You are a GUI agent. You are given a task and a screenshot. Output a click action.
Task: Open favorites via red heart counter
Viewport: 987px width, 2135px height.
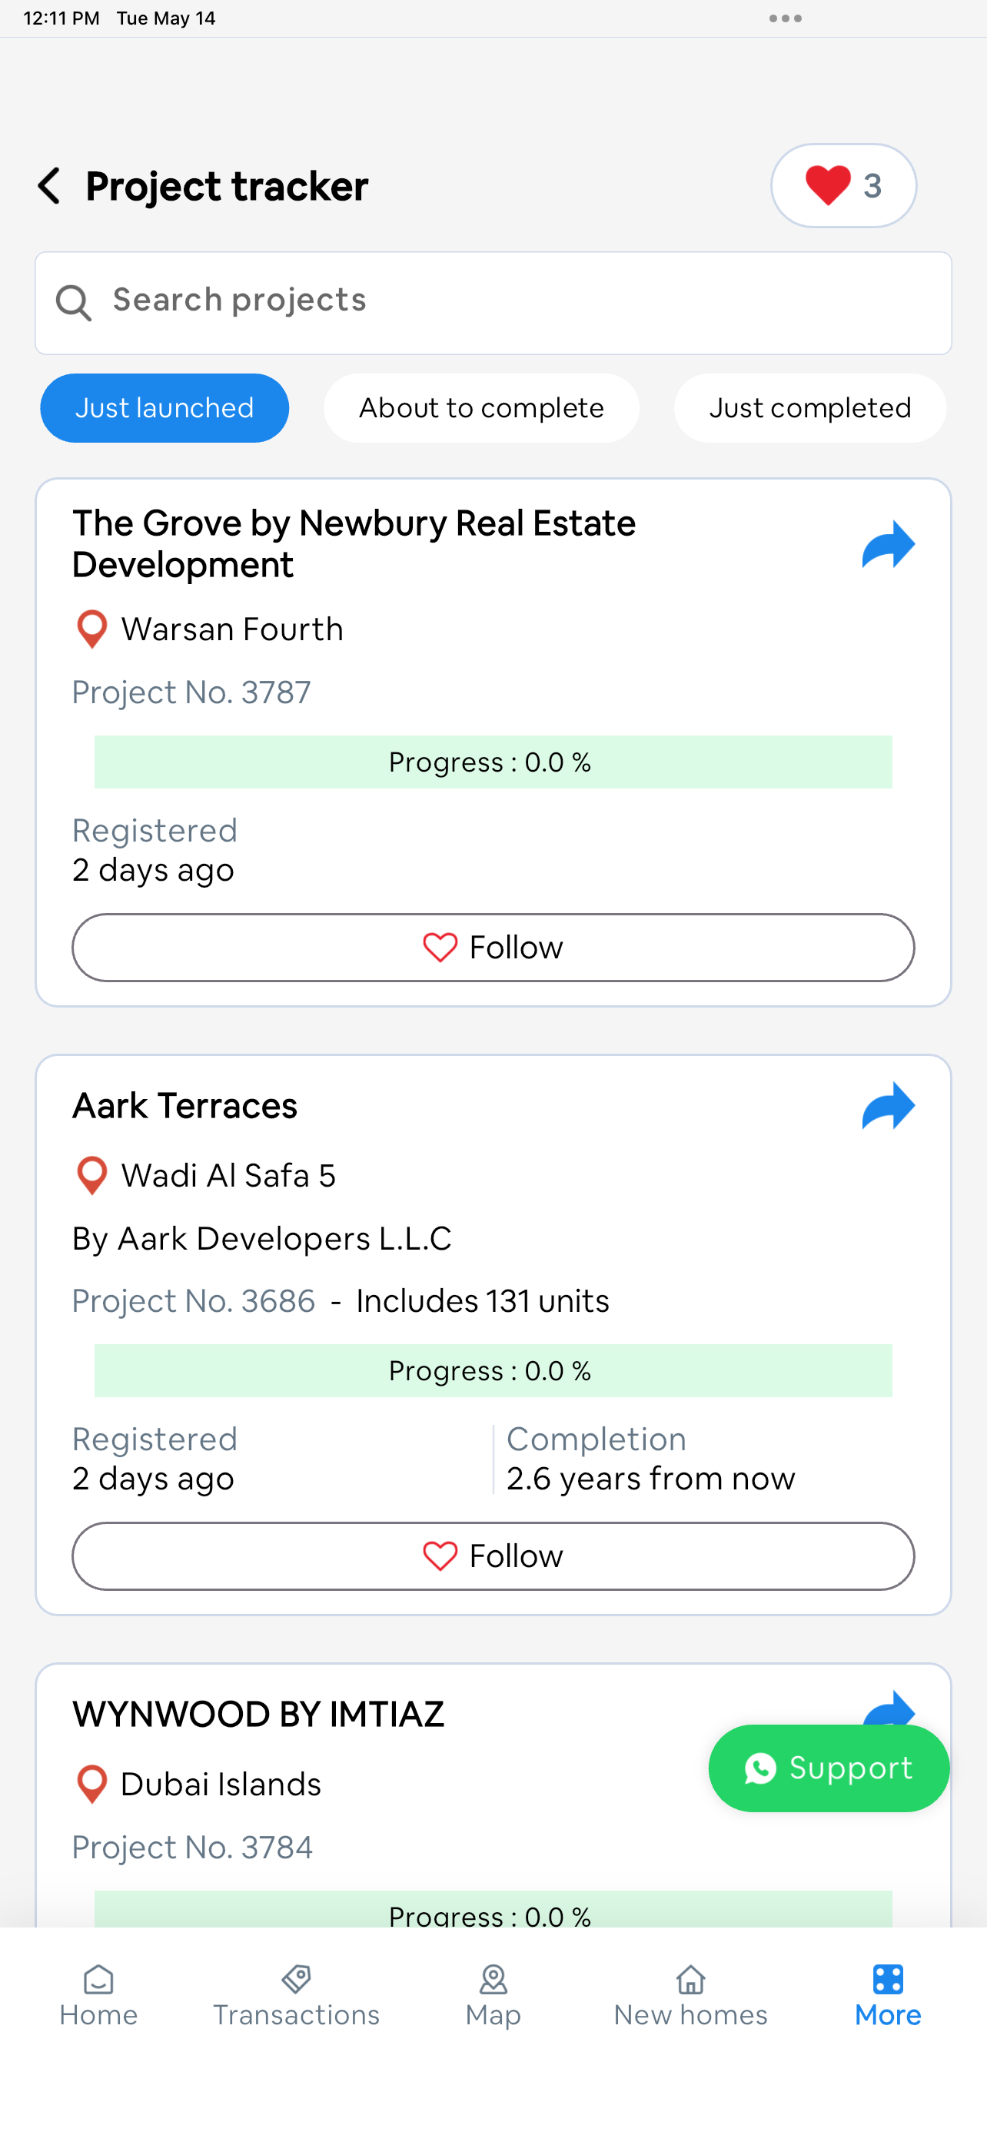point(842,186)
